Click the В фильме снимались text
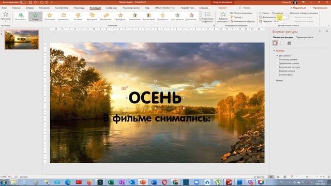 click(x=157, y=118)
